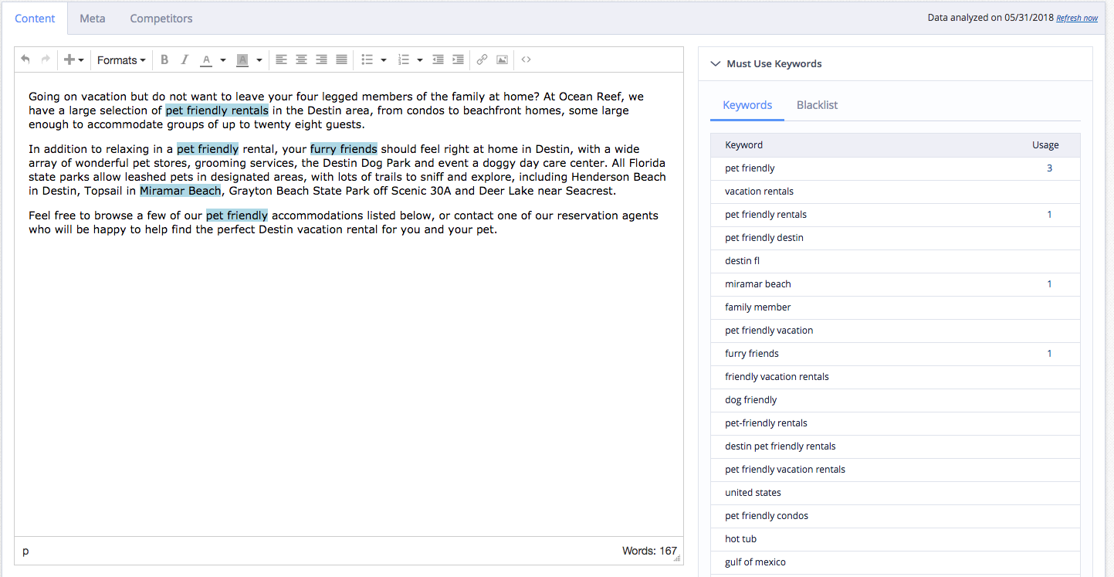Select the 'pet friendly rentals' keyword row
The height and width of the screenshot is (577, 1114).
(x=896, y=215)
